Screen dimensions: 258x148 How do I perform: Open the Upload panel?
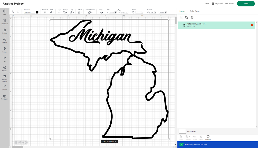[5, 87]
